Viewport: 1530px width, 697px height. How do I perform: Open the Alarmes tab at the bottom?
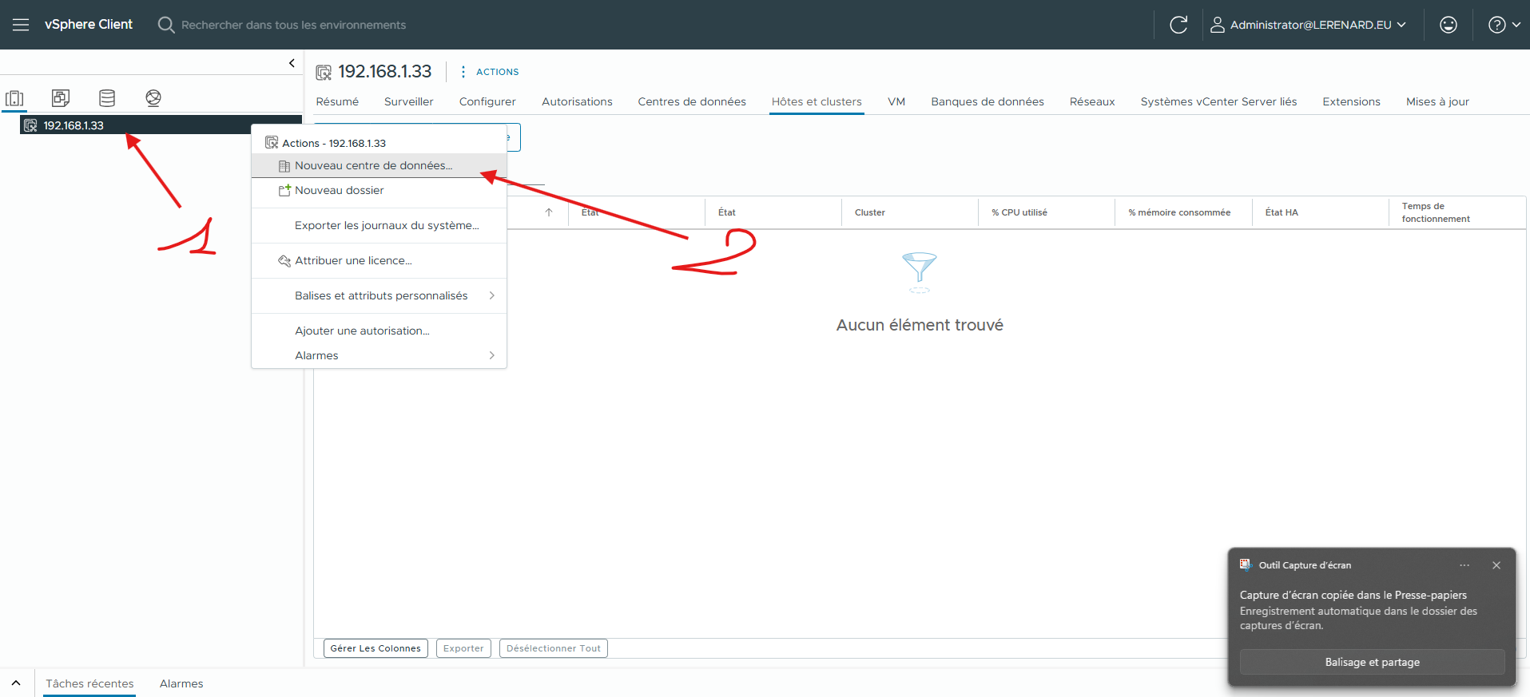click(181, 683)
